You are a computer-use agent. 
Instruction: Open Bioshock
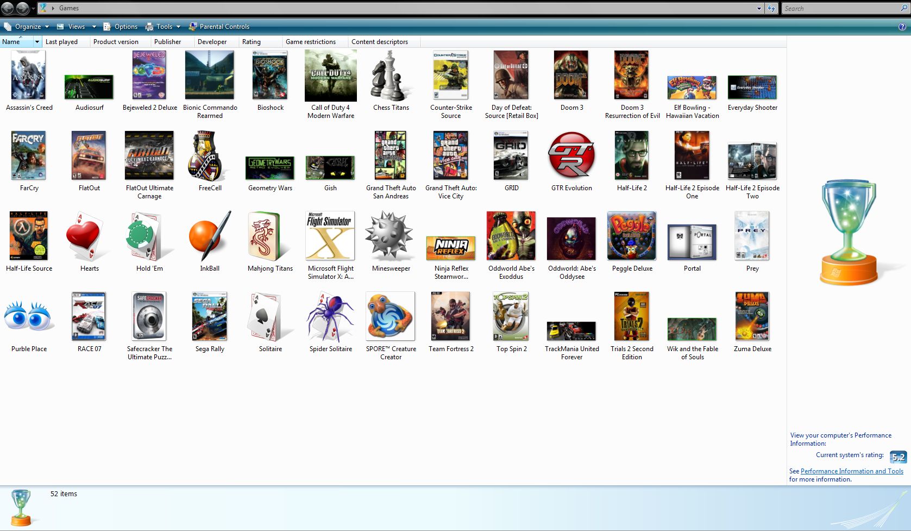click(269, 75)
